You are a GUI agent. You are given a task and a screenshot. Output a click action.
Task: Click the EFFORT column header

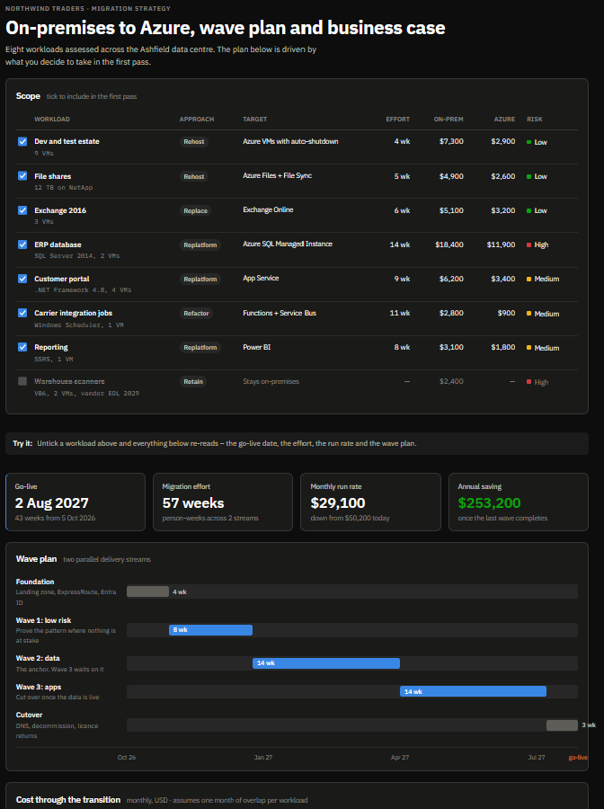(397, 120)
